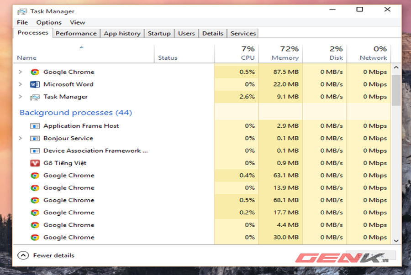Open the File menu

click(22, 22)
